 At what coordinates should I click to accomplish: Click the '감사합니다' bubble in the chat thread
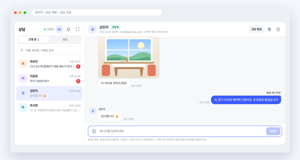(x=110, y=116)
